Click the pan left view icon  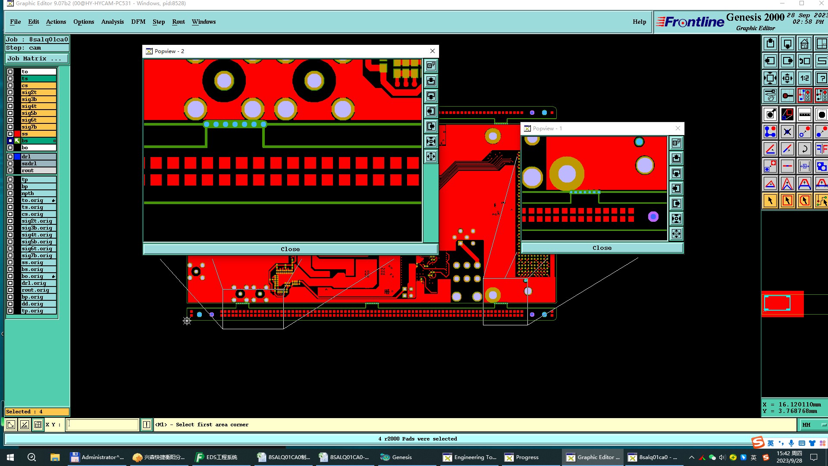point(770,61)
